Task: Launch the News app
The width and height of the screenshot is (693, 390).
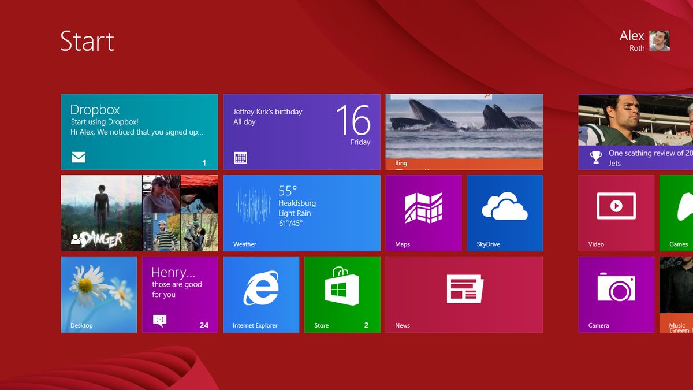Action: coord(464,294)
